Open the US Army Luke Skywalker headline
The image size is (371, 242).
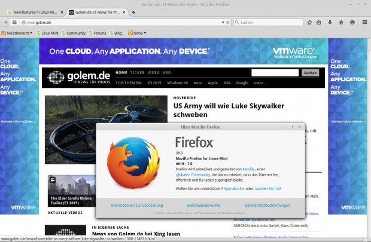pyautogui.click(x=229, y=110)
